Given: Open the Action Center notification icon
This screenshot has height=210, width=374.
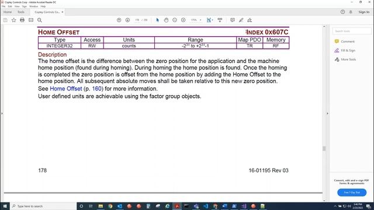Looking at the screenshot, I should coord(369,206).
